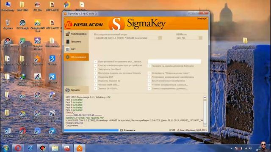Screen dimensions: 271x152
Task: Click Чтение OEM Info... button
Action: tap(107, 85)
